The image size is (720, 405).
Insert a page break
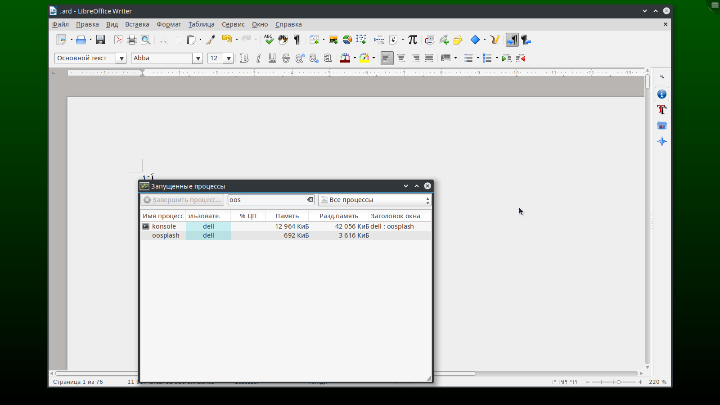click(379, 40)
